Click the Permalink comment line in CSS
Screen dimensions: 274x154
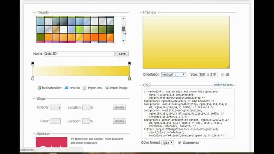tap(181, 92)
